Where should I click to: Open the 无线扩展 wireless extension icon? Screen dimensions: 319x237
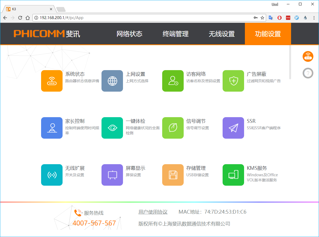tap(52, 175)
